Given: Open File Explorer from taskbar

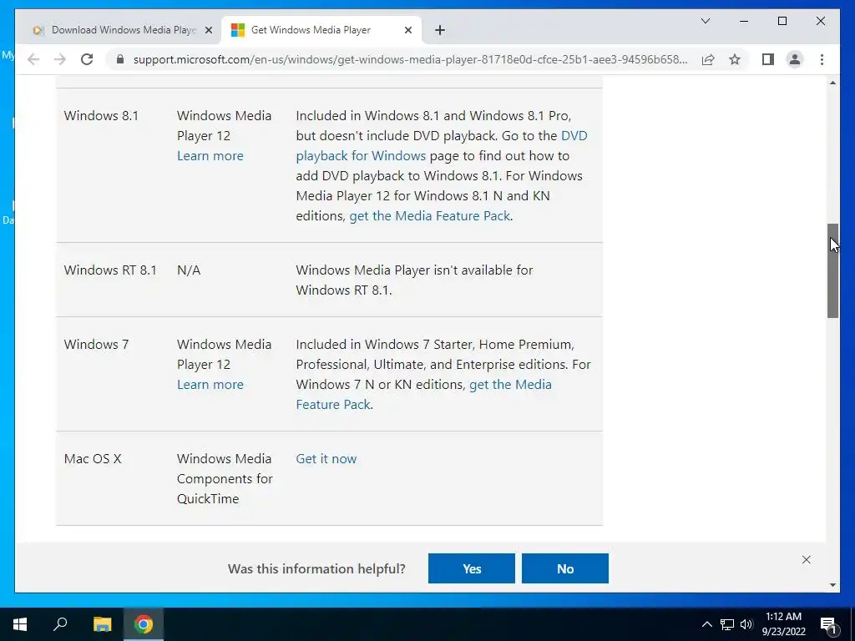Looking at the screenshot, I should pyautogui.click(x=102, y=624).
